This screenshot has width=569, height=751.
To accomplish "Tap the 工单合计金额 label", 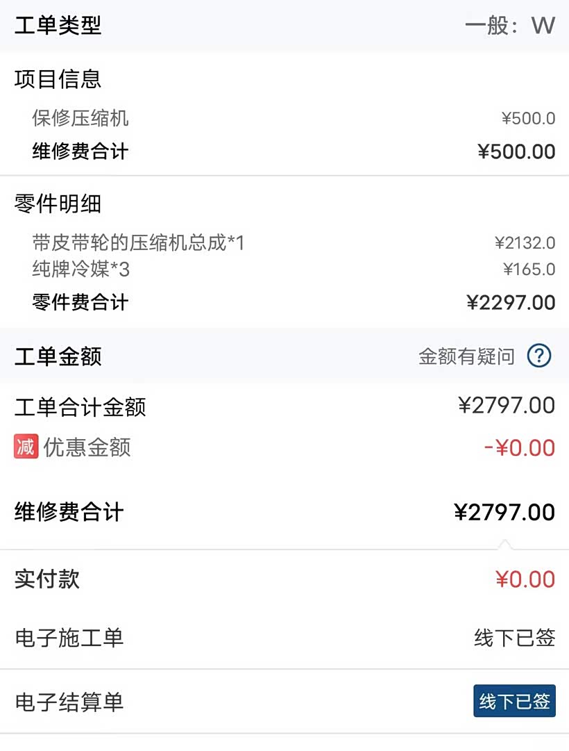I will (x=80, y=406).
